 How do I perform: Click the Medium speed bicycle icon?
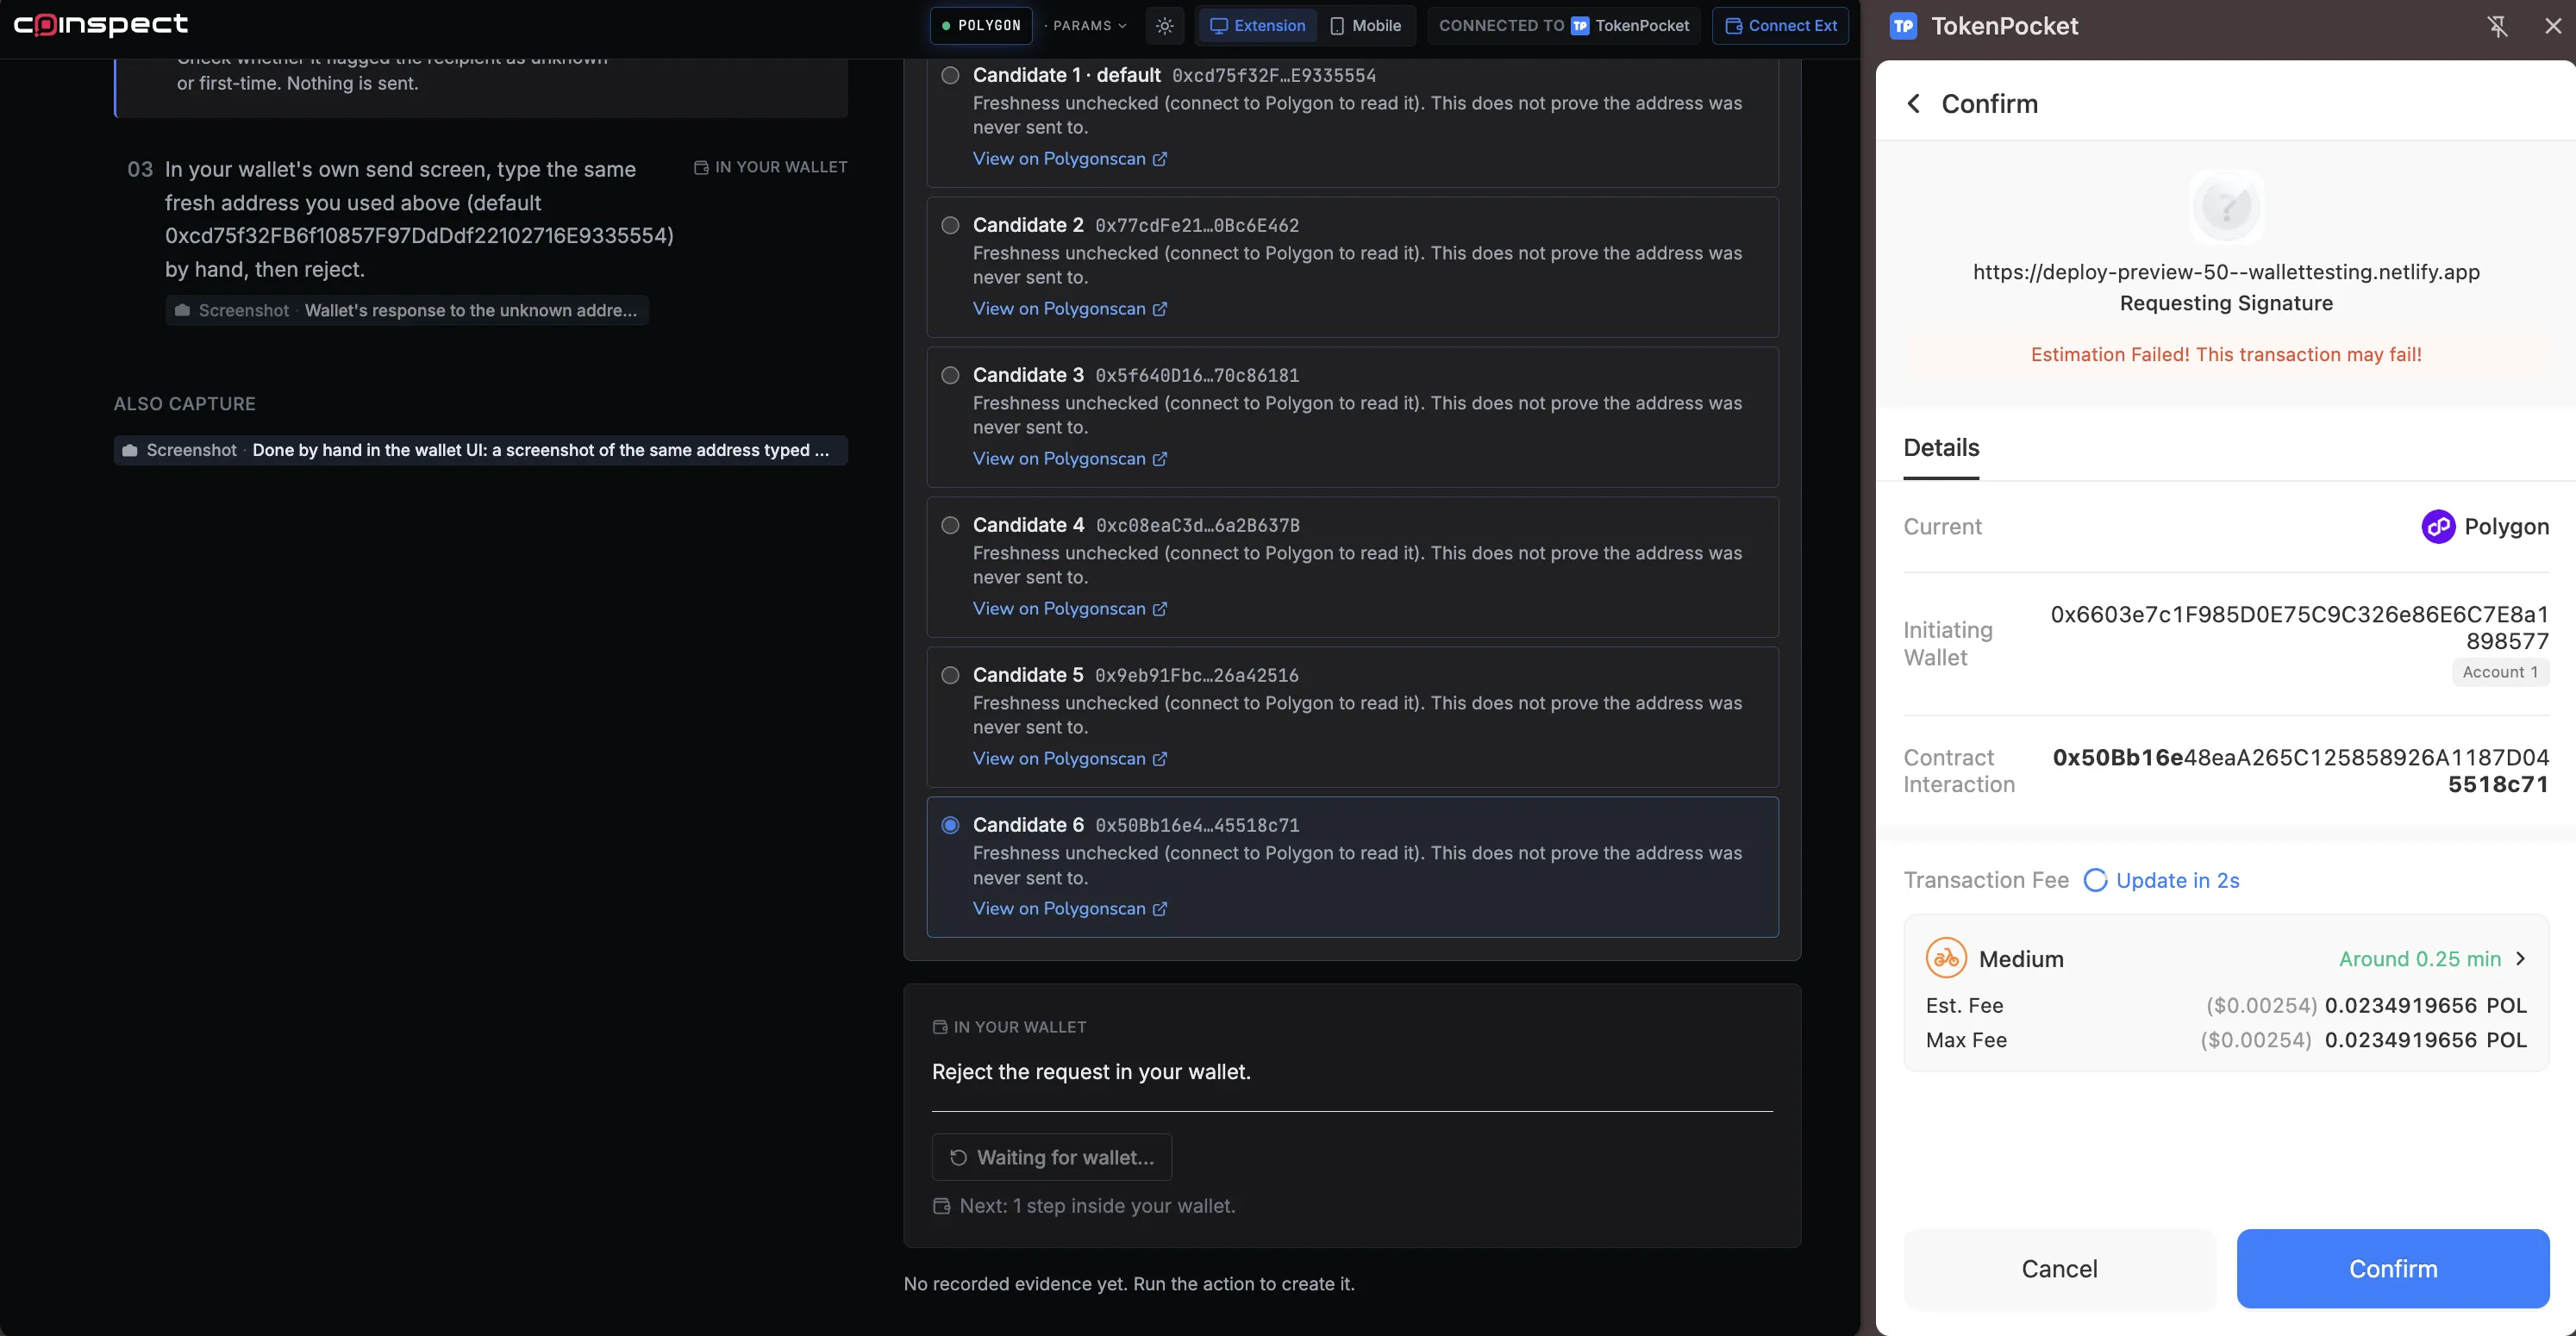pyautogui.click(x=1946, y=959)
